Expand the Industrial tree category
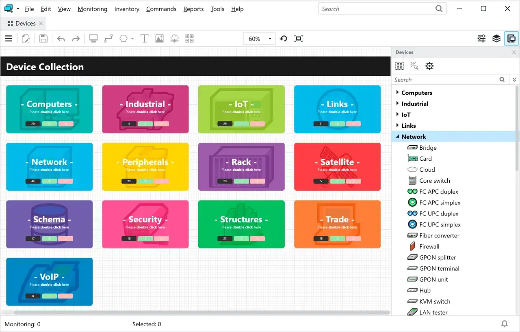Screen dimensions: 520x332 click(397, 103)
